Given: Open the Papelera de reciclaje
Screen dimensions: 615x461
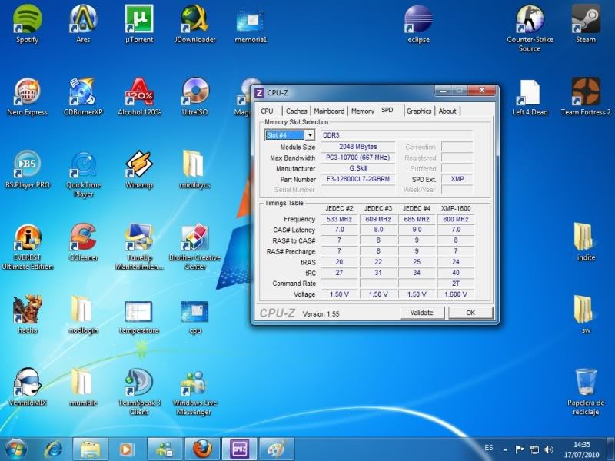Looking at the screenshot, I should point(586,392).
